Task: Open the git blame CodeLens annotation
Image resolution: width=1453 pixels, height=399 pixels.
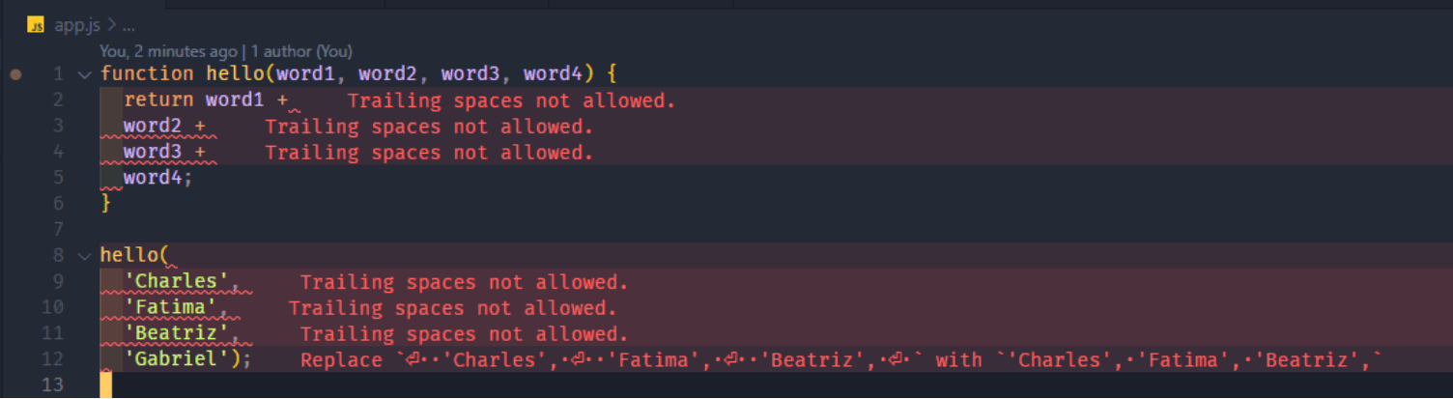Action: [x=168, y=51]
